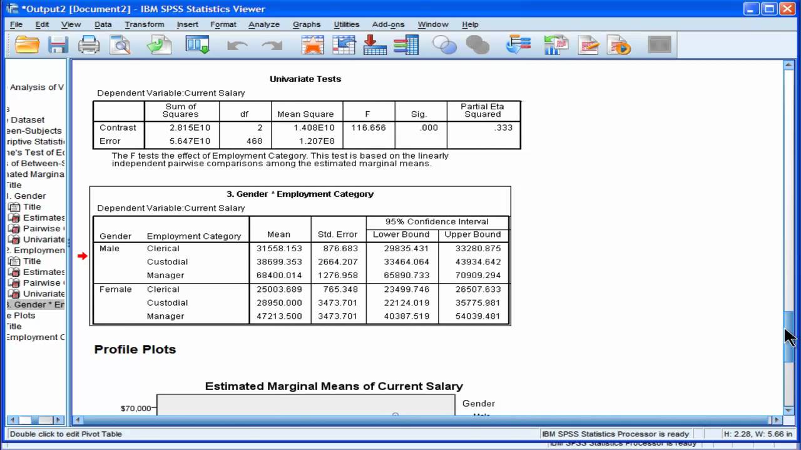
Task: Select Estimates under Gender in outline
Action: tap(44, 217)
